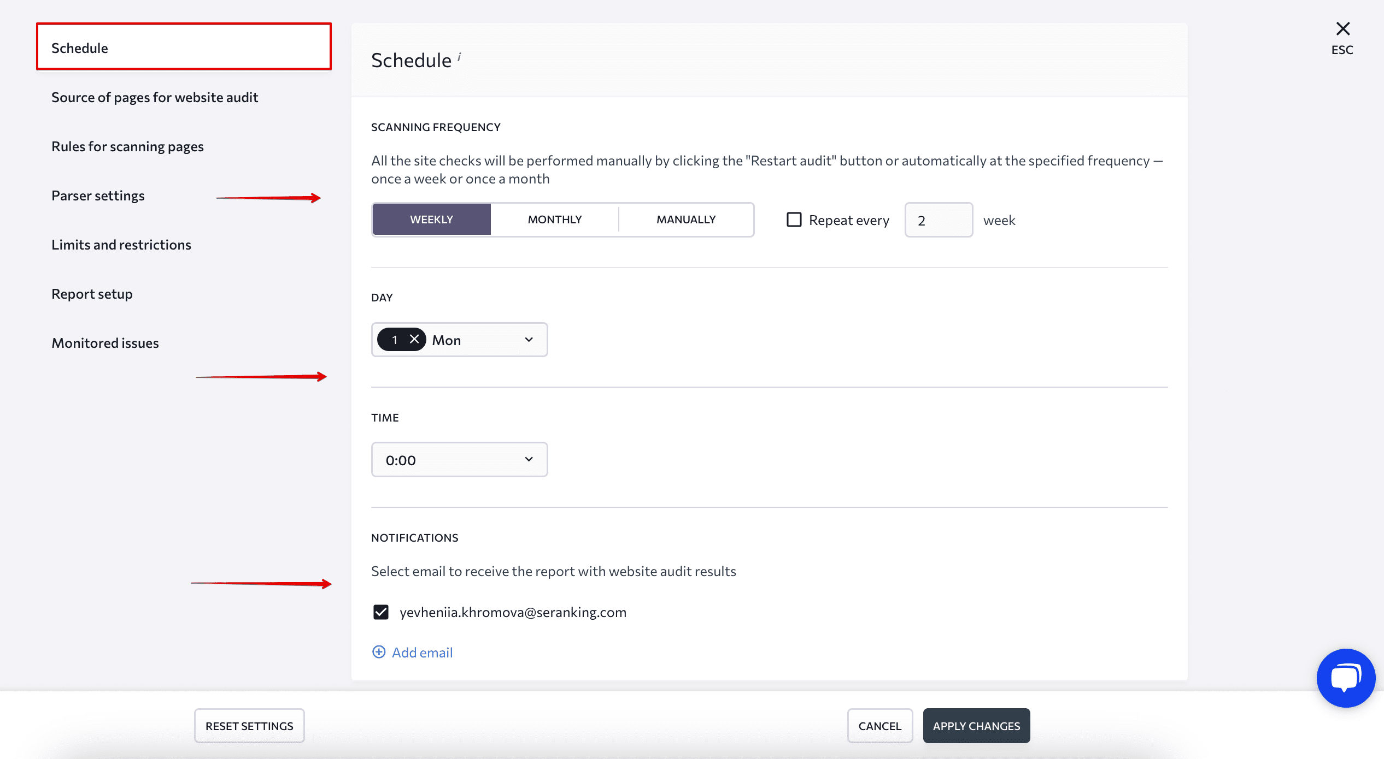Open the Time 0:00 dropdown
The width and height of the screenshot is (1384, 759).
(459, 460)
